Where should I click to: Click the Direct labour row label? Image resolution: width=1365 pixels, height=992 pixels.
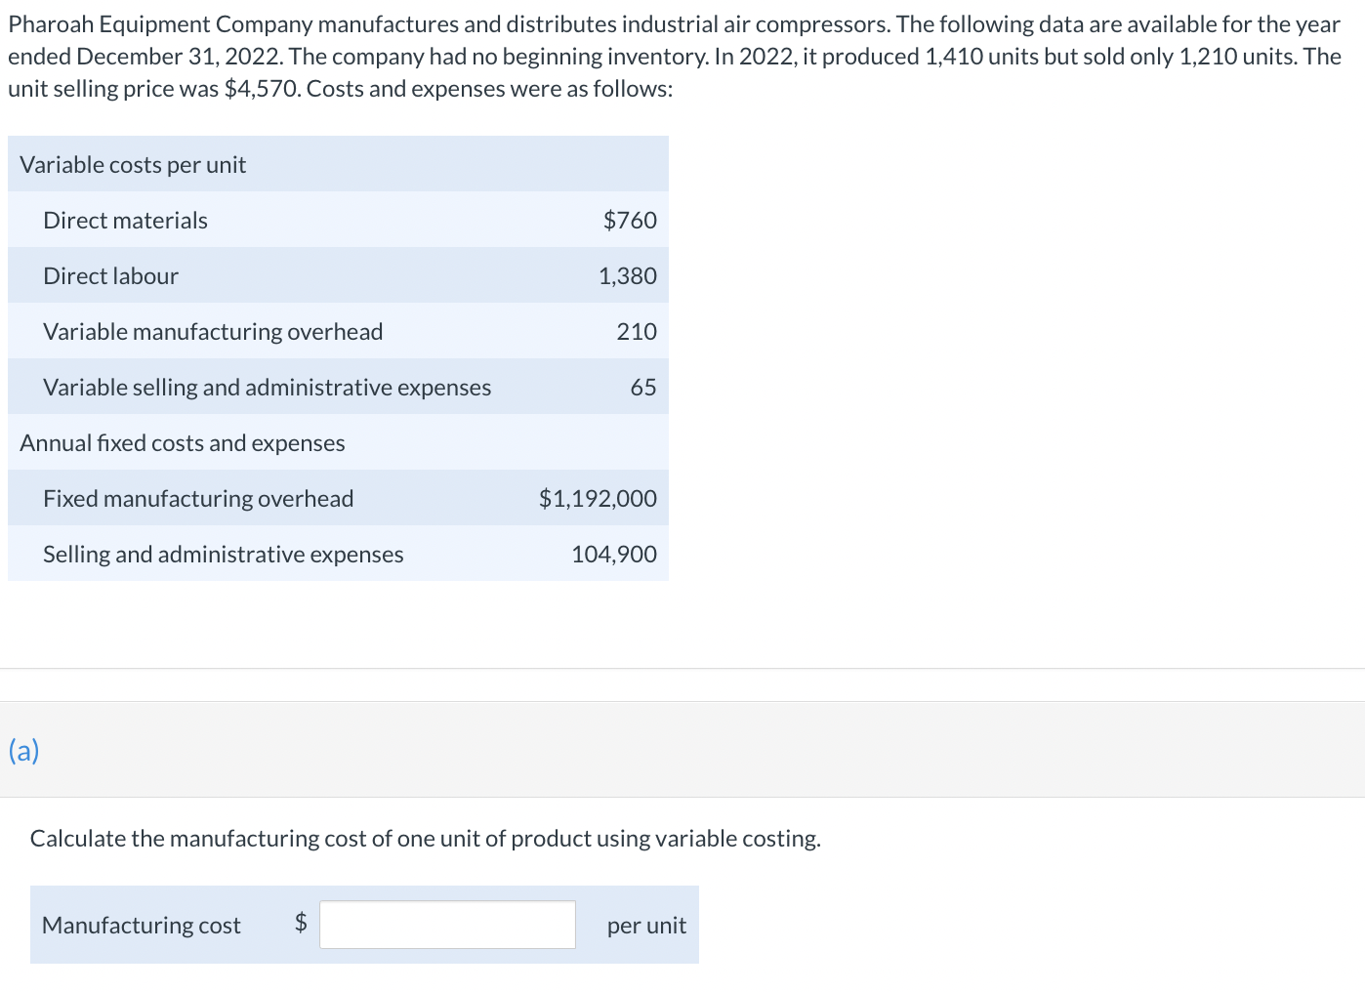point(110,276)
